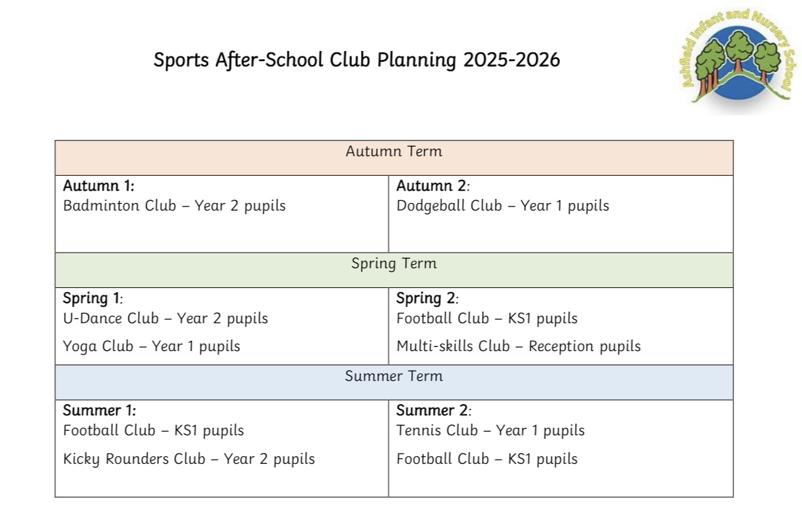This screenshot has height=512, width=802.
Task: Click the Autumn 1 heading
Action: click(x=99, y=186)
